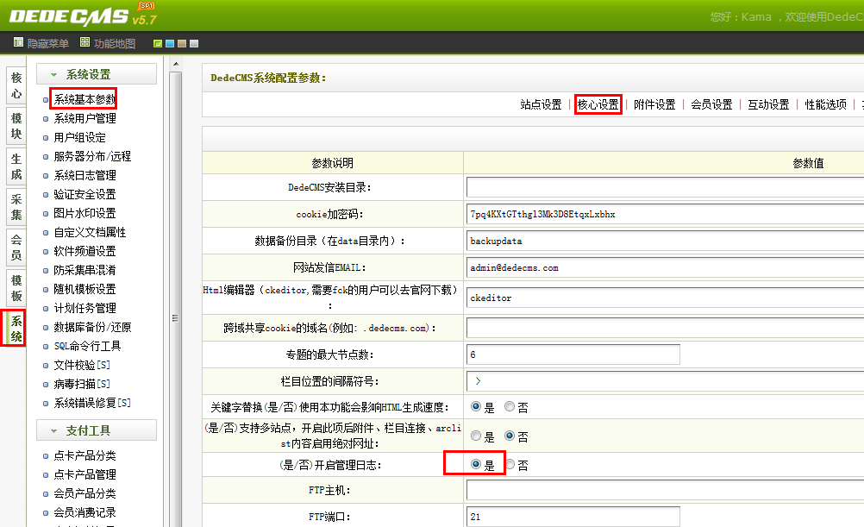Open the 模块 sidebar tab
The width and height of the screenshot is (864, 527).
(x=16, y=126)
